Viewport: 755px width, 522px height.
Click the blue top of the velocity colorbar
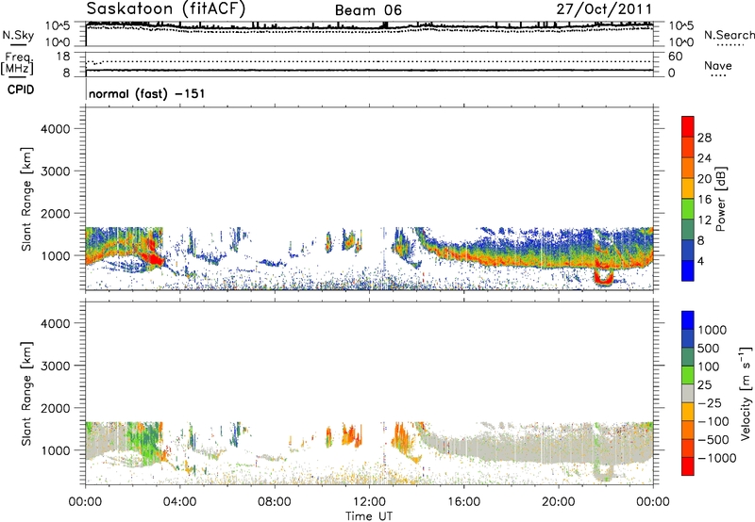point(688,320)
